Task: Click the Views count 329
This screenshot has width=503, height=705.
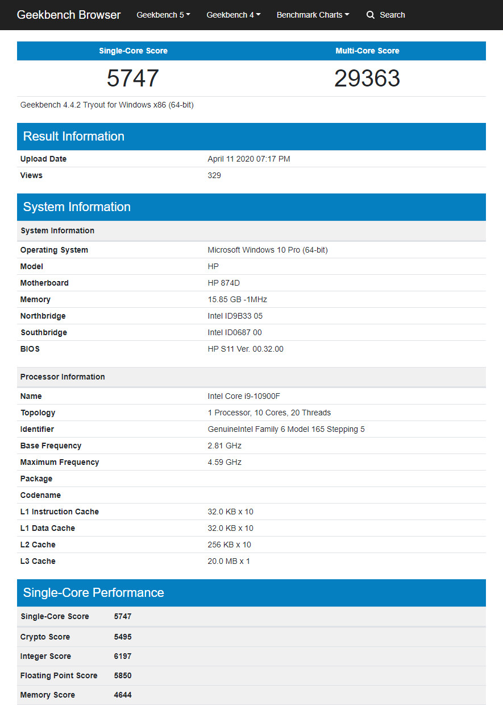Action: [x=214, y=175]
